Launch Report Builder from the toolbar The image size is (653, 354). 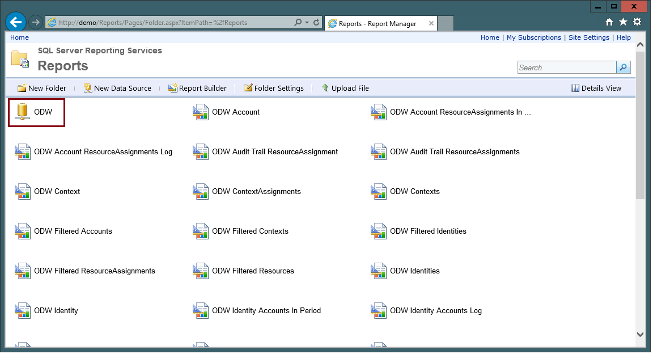pyautogui.click(x=197, y=88)
